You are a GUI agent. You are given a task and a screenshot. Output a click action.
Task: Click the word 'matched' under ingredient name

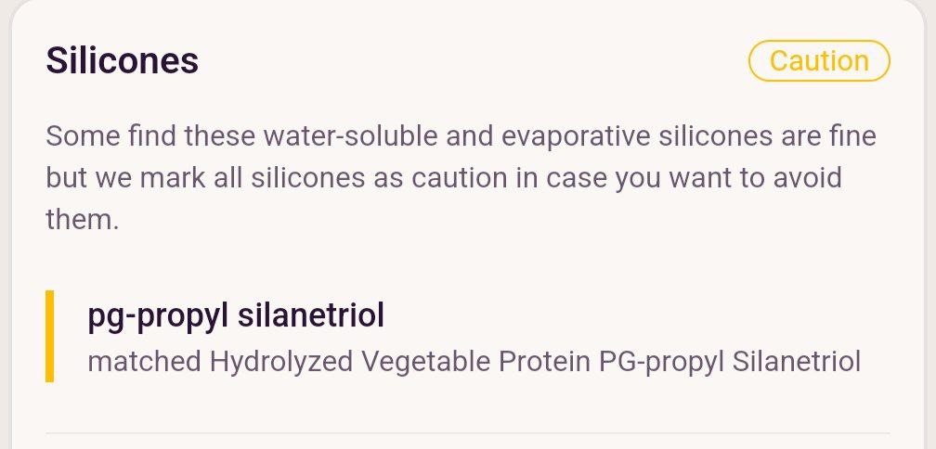pyautogui.click(x=145, y=362)
